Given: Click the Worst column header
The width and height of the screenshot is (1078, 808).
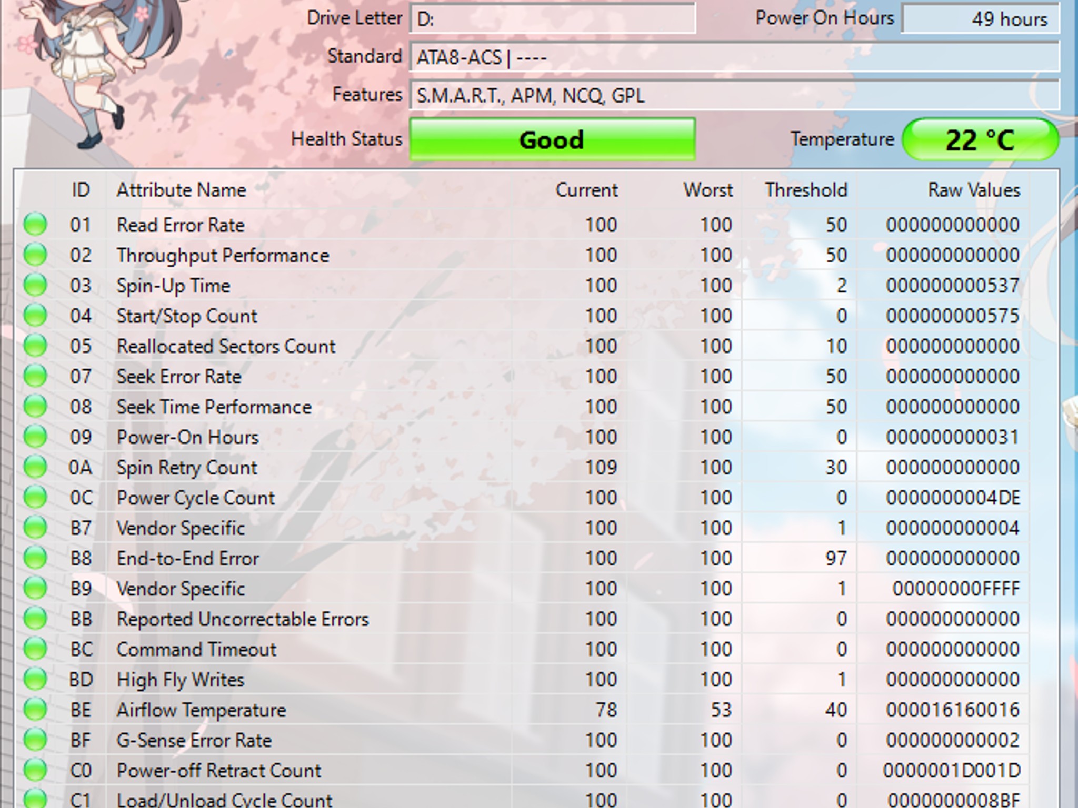Looking at the screenshot, I should pos(708,190).
